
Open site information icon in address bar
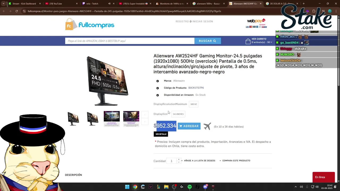tap(24, 11)
